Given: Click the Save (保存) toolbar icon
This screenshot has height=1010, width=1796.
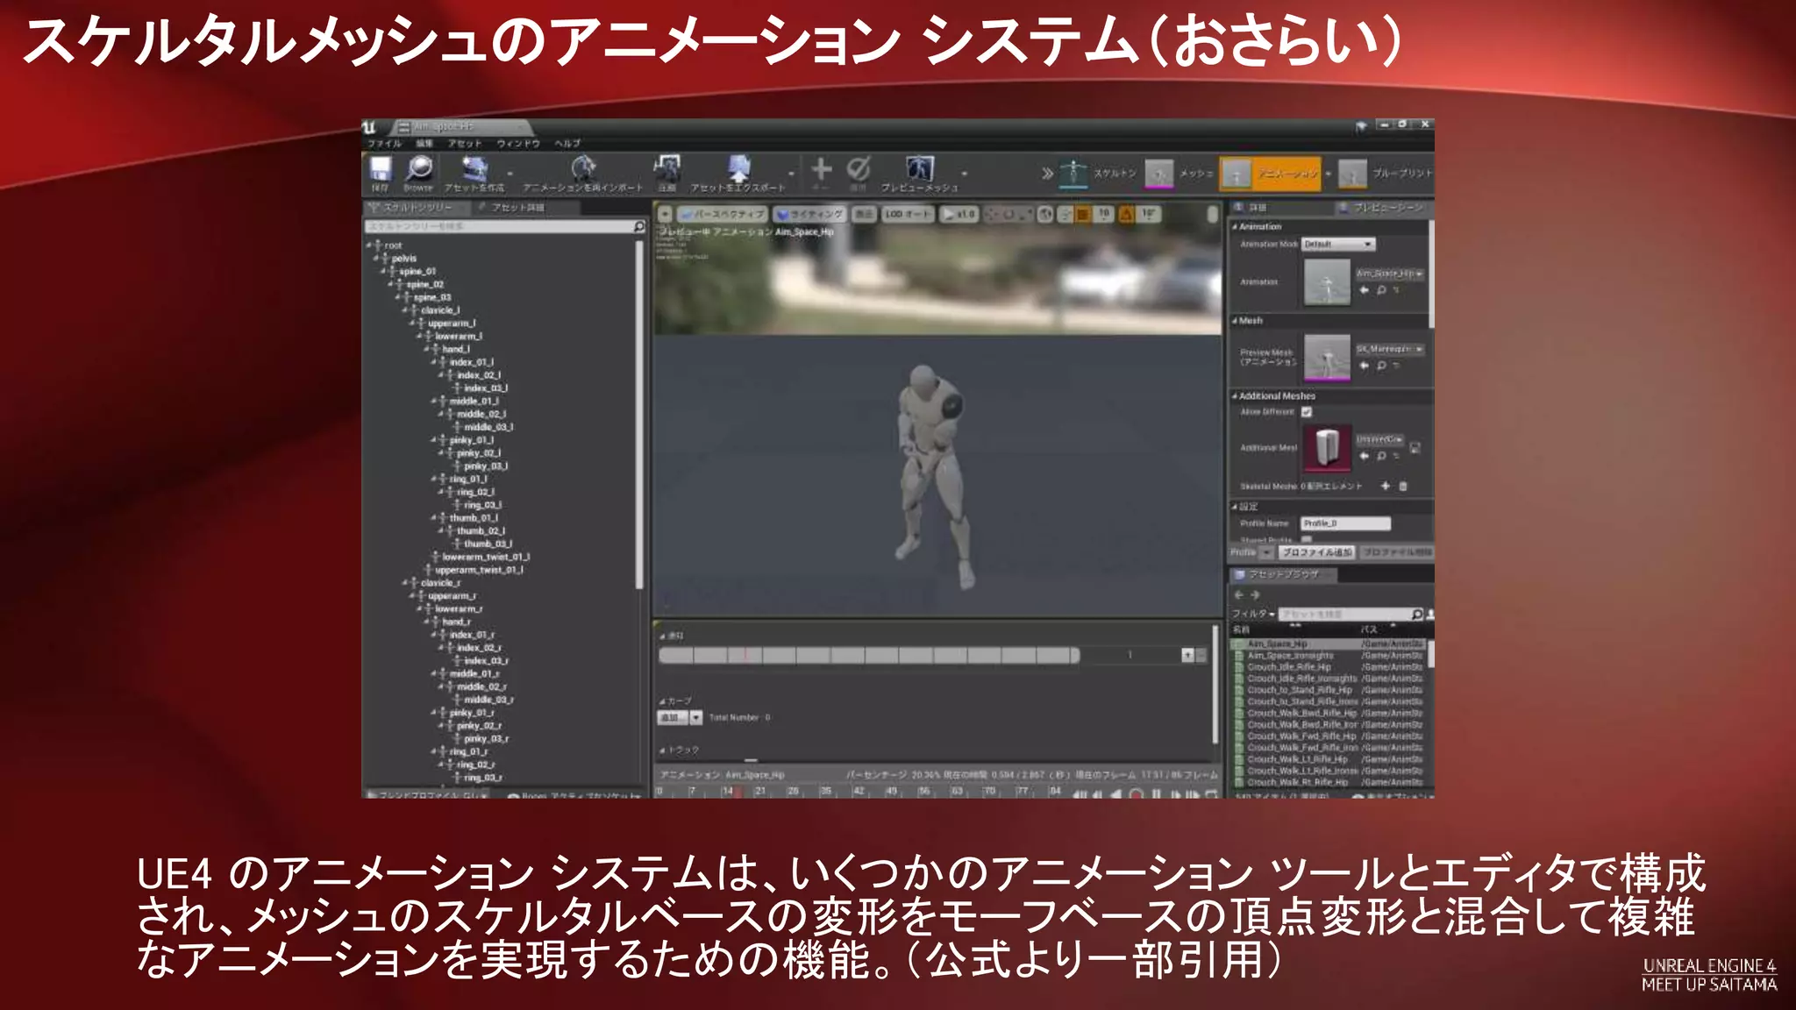Looking at the screenshot, I should (x=381, y=168).
